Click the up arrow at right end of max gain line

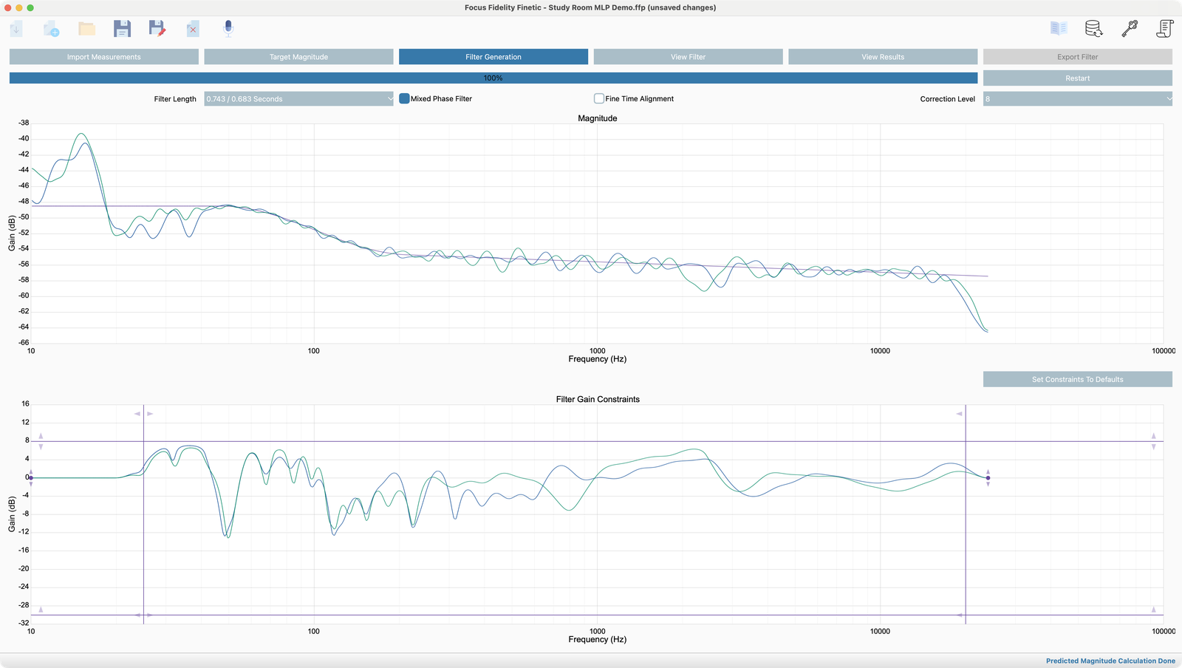pyautogui.click(x=1153, y=436)
